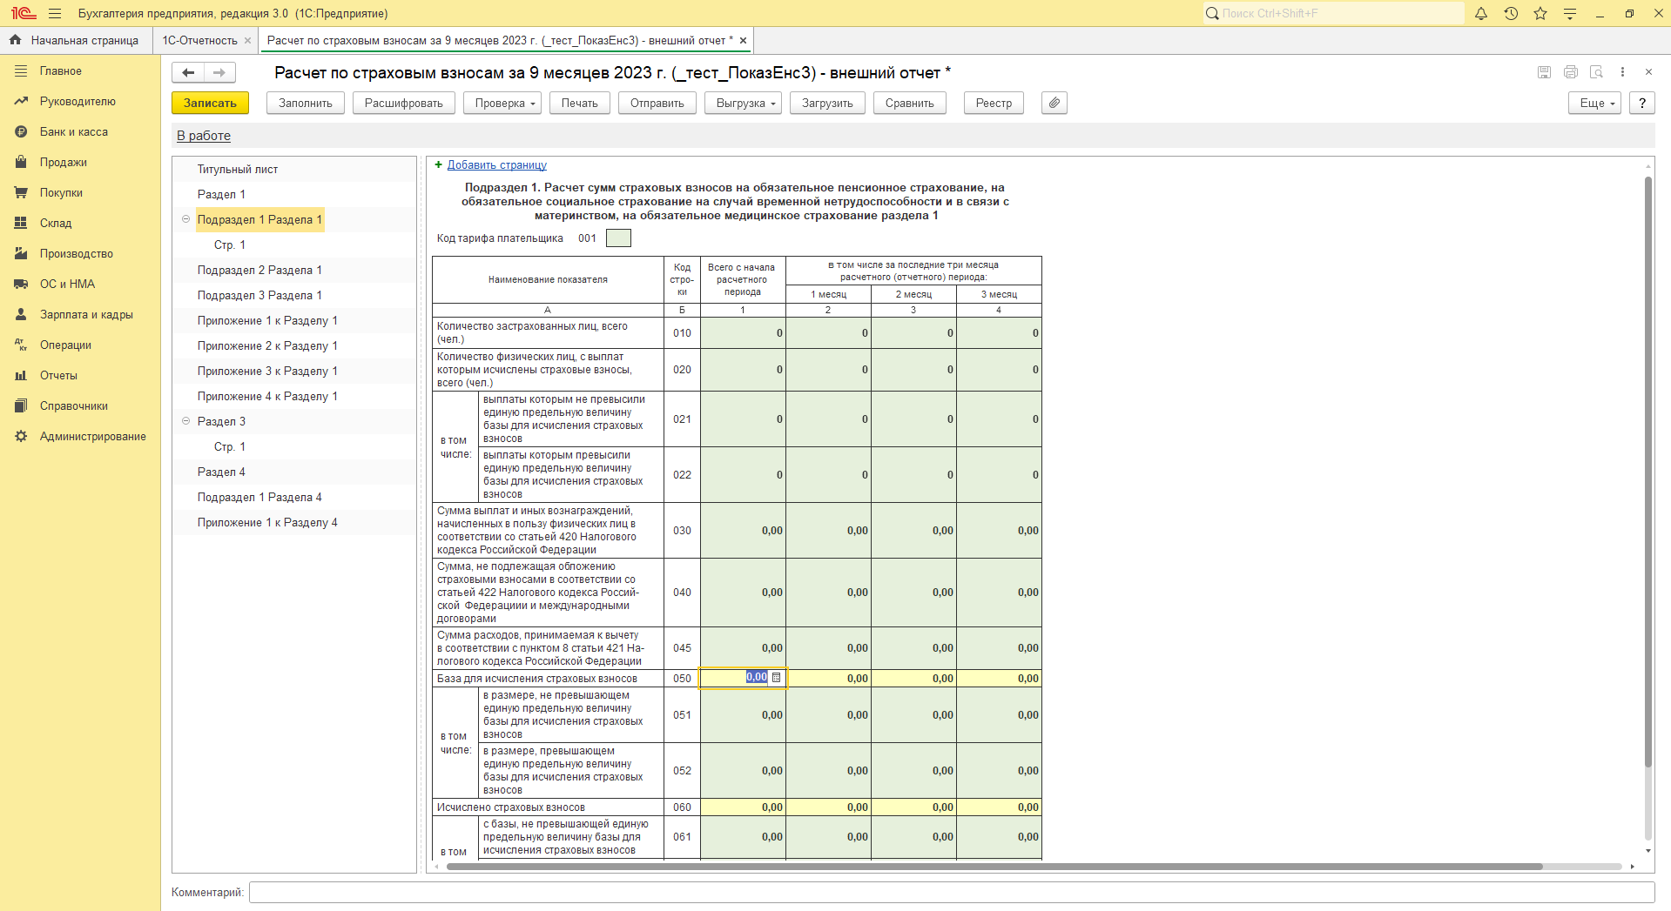The width and height of the screenshot is (1671, 911).
Task: Open window settings dropdown icon
Action: [1570, 13]
